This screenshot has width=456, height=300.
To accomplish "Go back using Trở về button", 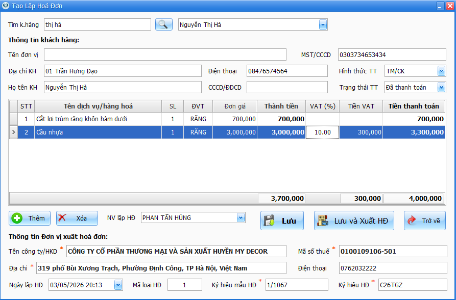I will (x=424, y=221).
